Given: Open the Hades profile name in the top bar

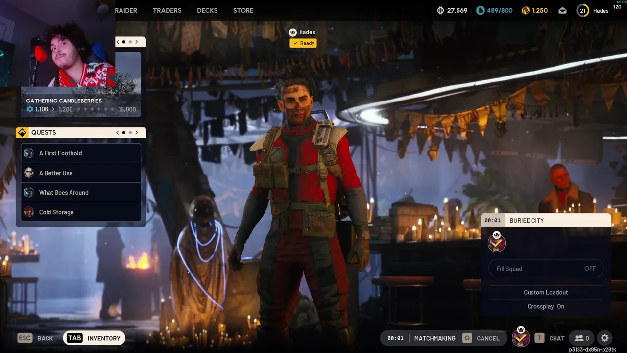Looking at the screenshot, I should click(x=601, y=11).
